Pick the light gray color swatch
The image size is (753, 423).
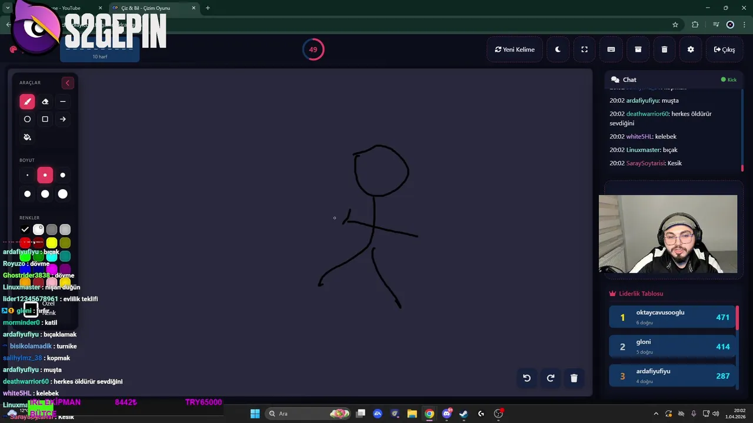(x=65, y=230)
